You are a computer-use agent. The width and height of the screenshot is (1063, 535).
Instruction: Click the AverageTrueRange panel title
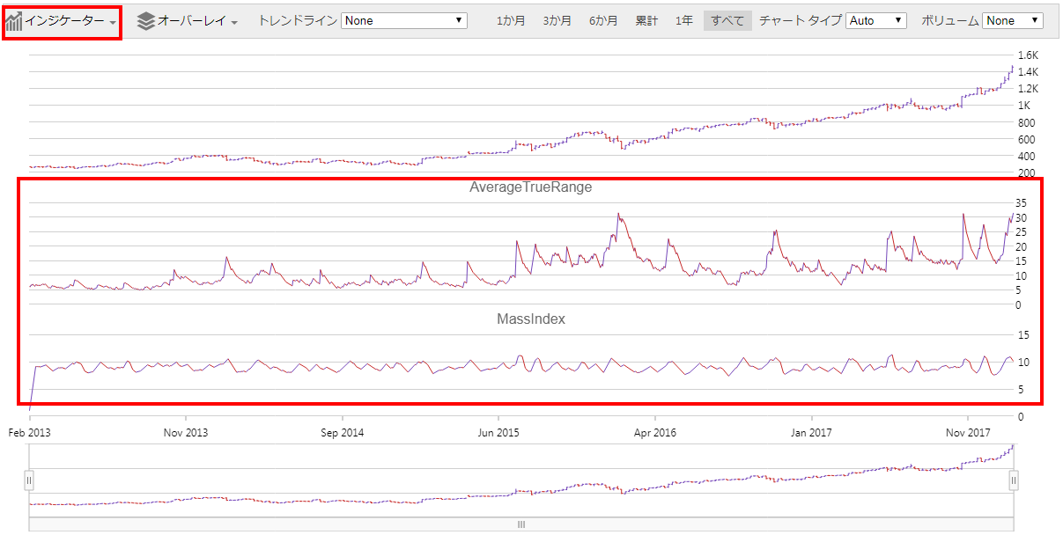click(530, 187)
